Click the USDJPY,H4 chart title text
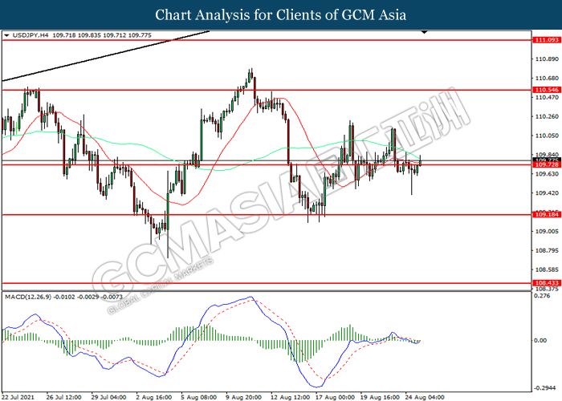Image resolution: width=562 pixels, height=401 pixels. tap(31, 35)
